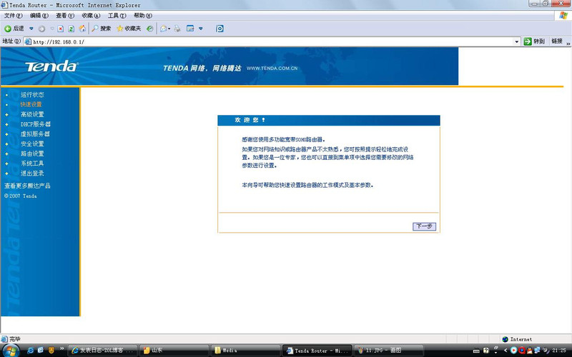Image resolution: width=572 pixels, height=357 pixels.
Task: Open the 收藏 (Favorites) menu
Action: tap(91, 15)
